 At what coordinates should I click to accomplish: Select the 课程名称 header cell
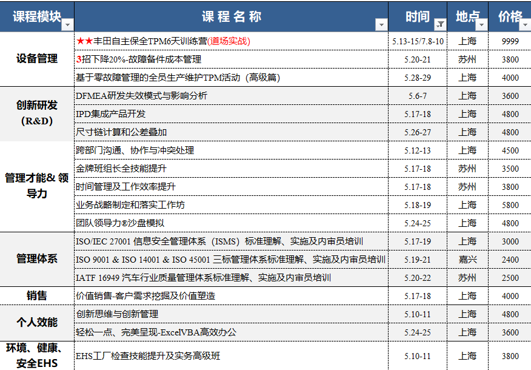232,16
